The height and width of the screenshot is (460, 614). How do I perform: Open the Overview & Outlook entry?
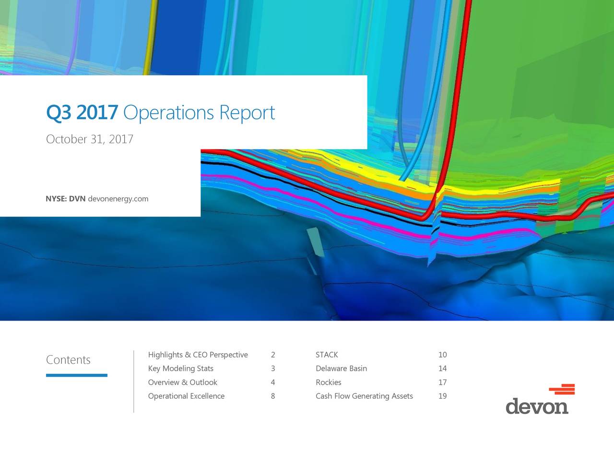(x=182, y=382)
